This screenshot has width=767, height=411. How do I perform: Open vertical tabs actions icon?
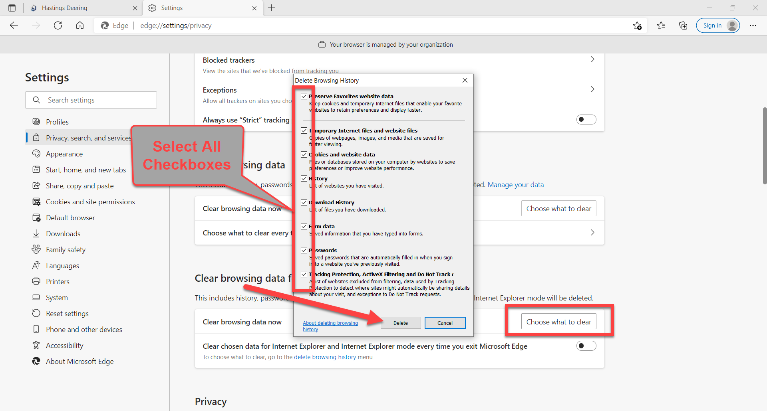coord(12,8)
